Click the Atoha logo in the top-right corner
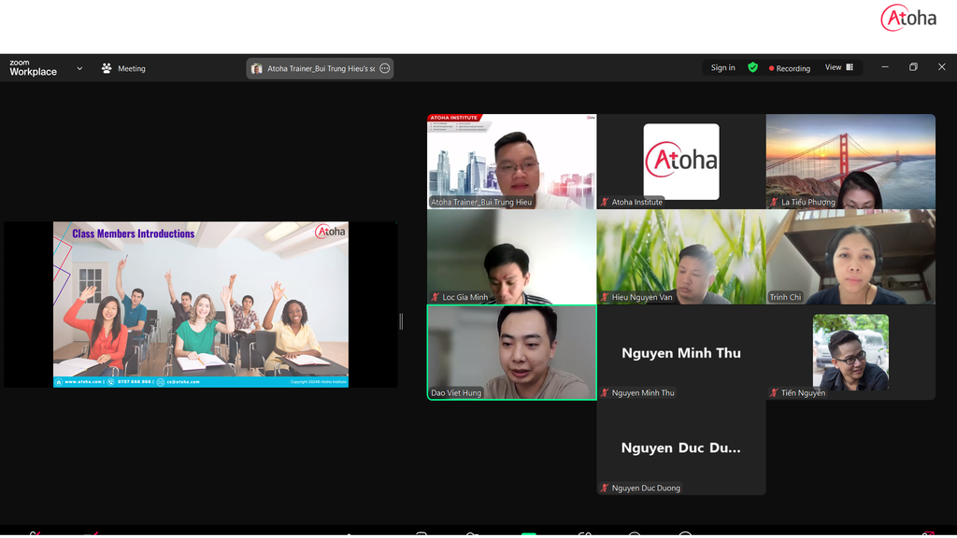Screen dimensions: 957x538 point(907,19)
